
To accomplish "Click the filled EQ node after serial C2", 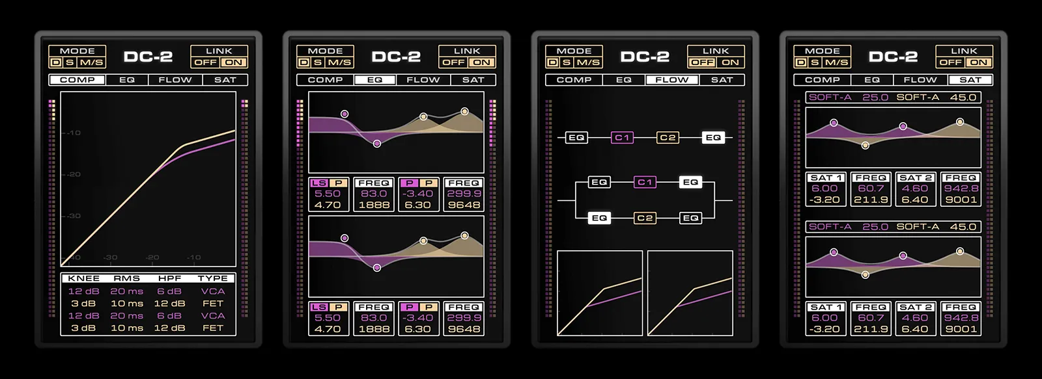I will pyautogui.click(x=713, y=137).
